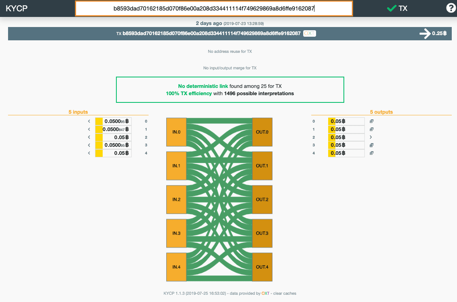Click the KYCP logo
The height and width of the screenshot is (302, 457).
pos(17,8)
